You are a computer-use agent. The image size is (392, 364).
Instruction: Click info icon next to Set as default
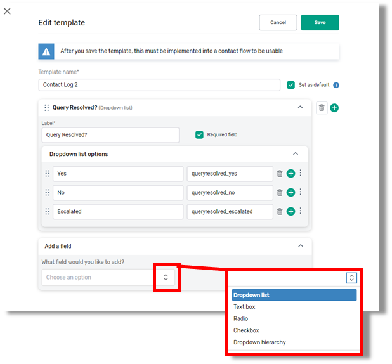[x=336, y=85]
